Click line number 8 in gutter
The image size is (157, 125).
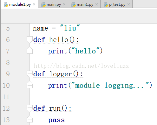pyautogui.click(x=8, y=63)
